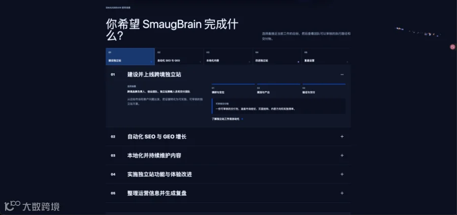Click the 可审核交付物 deliverable box
This screenshot has width=457, height=215.
(279, 106)
